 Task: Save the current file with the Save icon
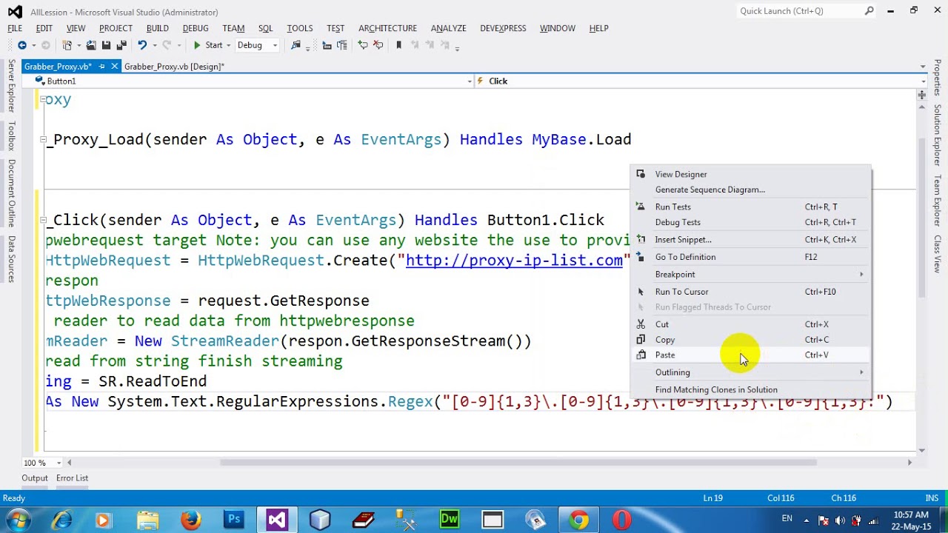[x=107, y=45]
